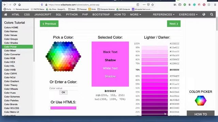This screenshot has height=122, width=218.
Task: Pick the selected pink cell in hexagon
Action: 72,57
